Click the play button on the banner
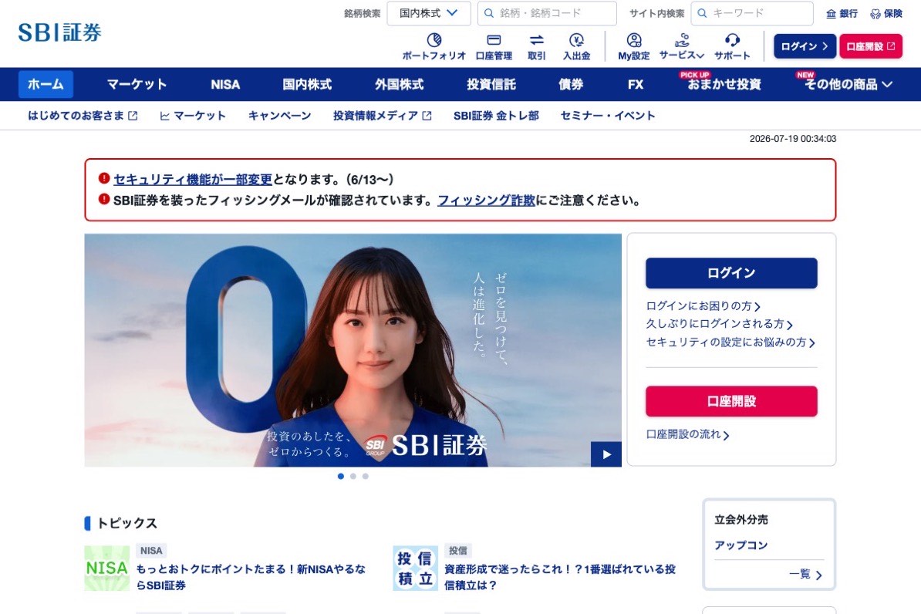 coord(606,454)
